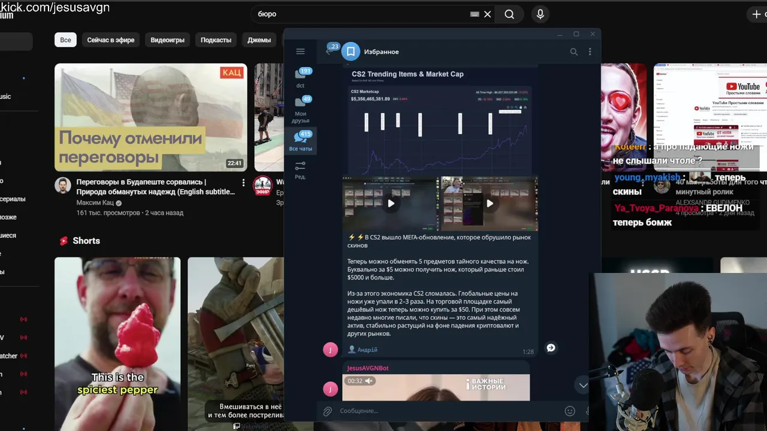
Task: Open Telegram hamburger menu
Action: [x=300, y=51]
